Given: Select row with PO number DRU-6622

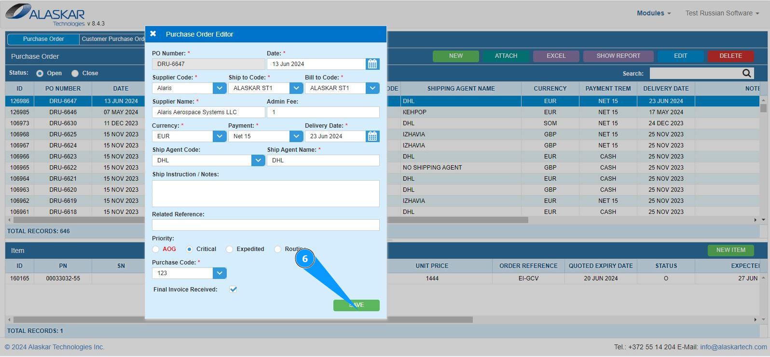Looking at the screenshot, I should point(63,168).
